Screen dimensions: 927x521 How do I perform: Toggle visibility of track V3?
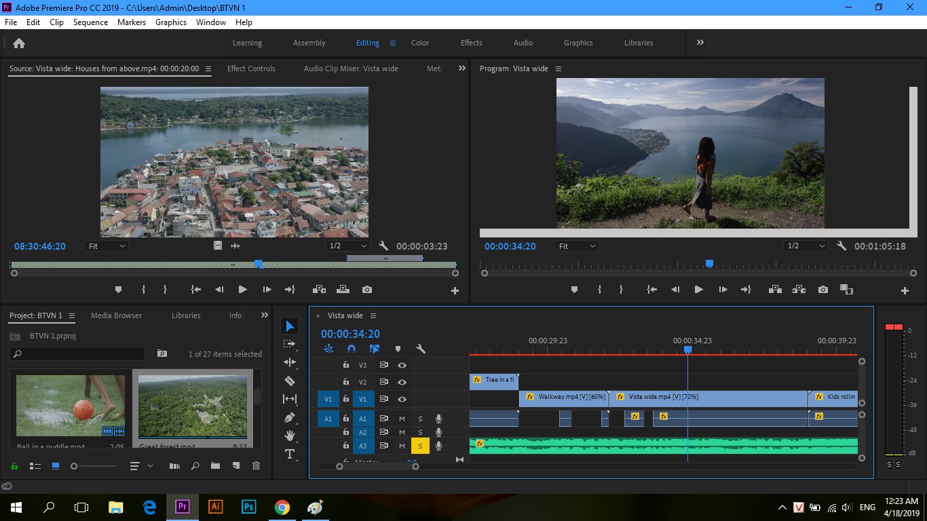tap(402, 365)
